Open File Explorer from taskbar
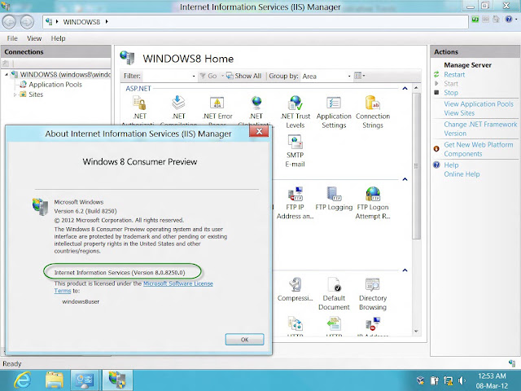Screen dimensions: 521x391 55,380
